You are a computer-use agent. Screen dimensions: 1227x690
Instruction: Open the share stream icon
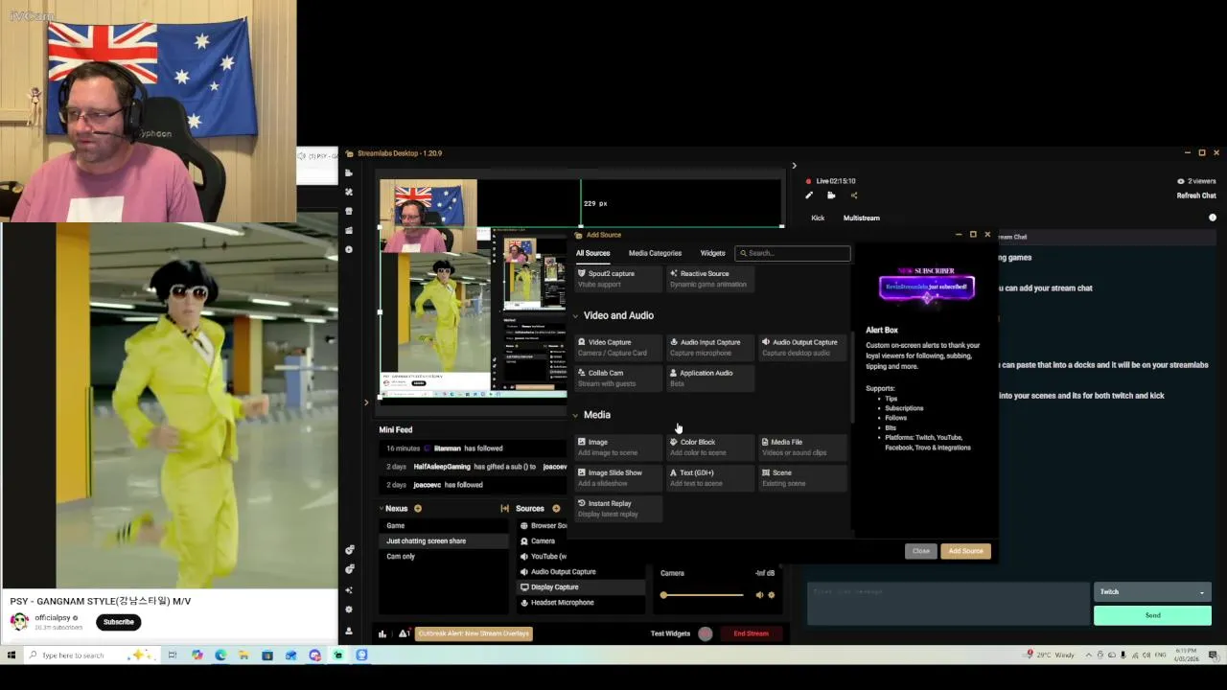coord(854,195)
